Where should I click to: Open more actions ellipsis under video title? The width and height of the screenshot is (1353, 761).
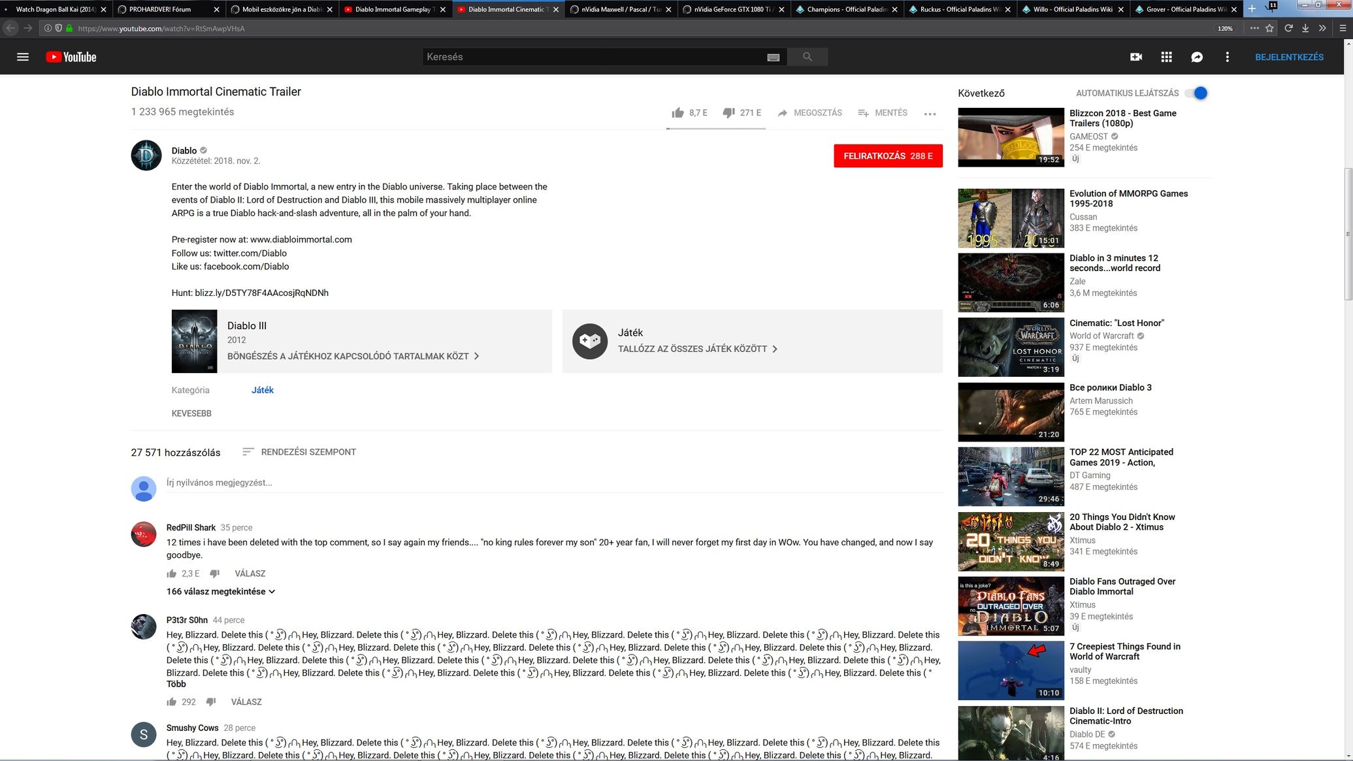tap(930, 114)
